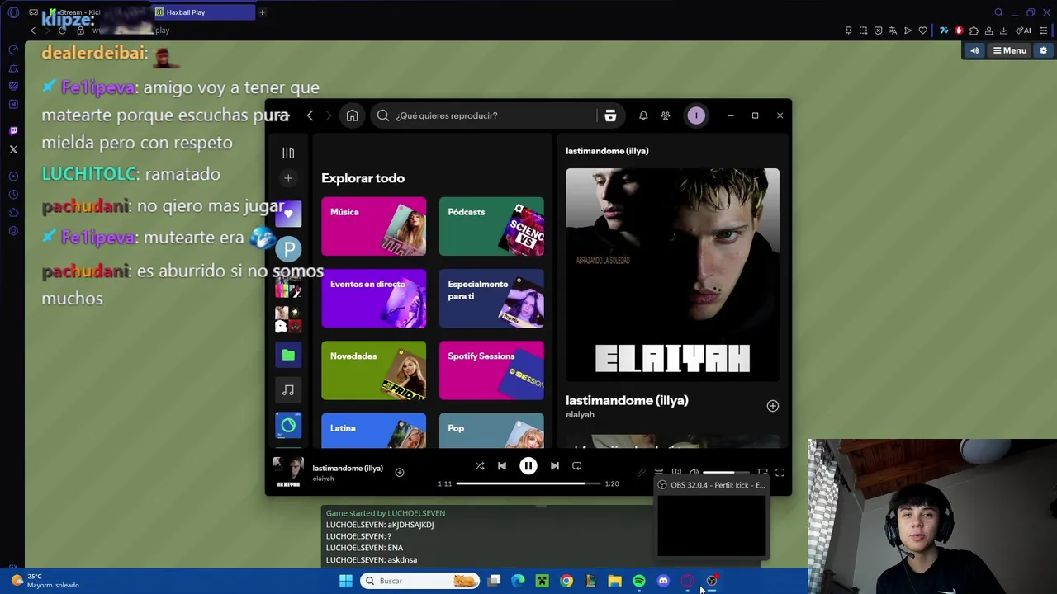The image size is (1057, 594).
Task: Click ELAIYAH album cover artwork
Action: tap(672, 275)
